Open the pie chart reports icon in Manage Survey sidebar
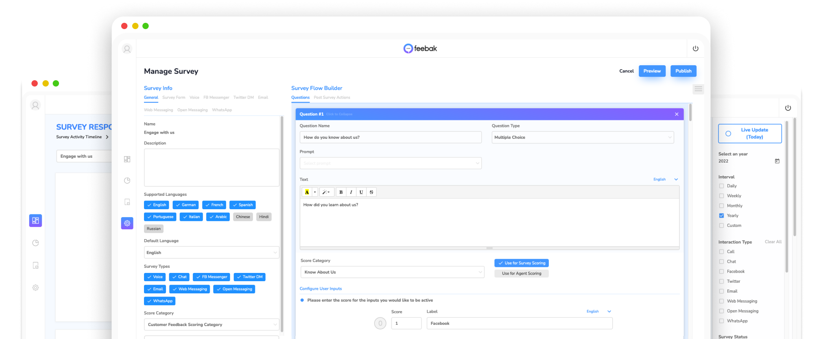The height and width of the screenshot is (339, 823). [x=127, y=181]
